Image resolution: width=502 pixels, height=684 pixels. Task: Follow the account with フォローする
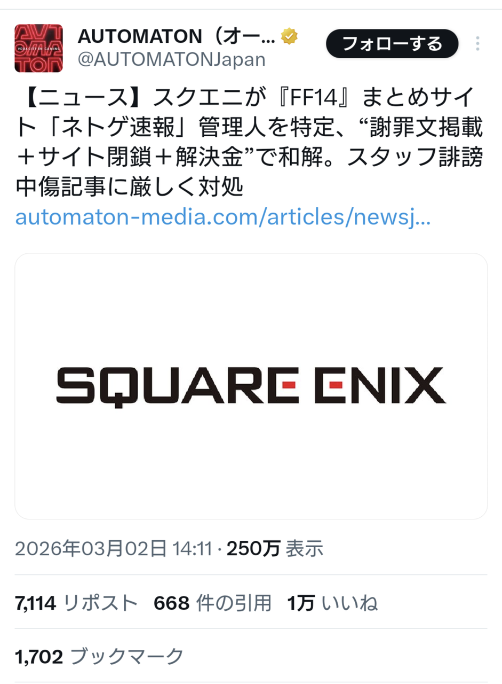coord(392,43)
